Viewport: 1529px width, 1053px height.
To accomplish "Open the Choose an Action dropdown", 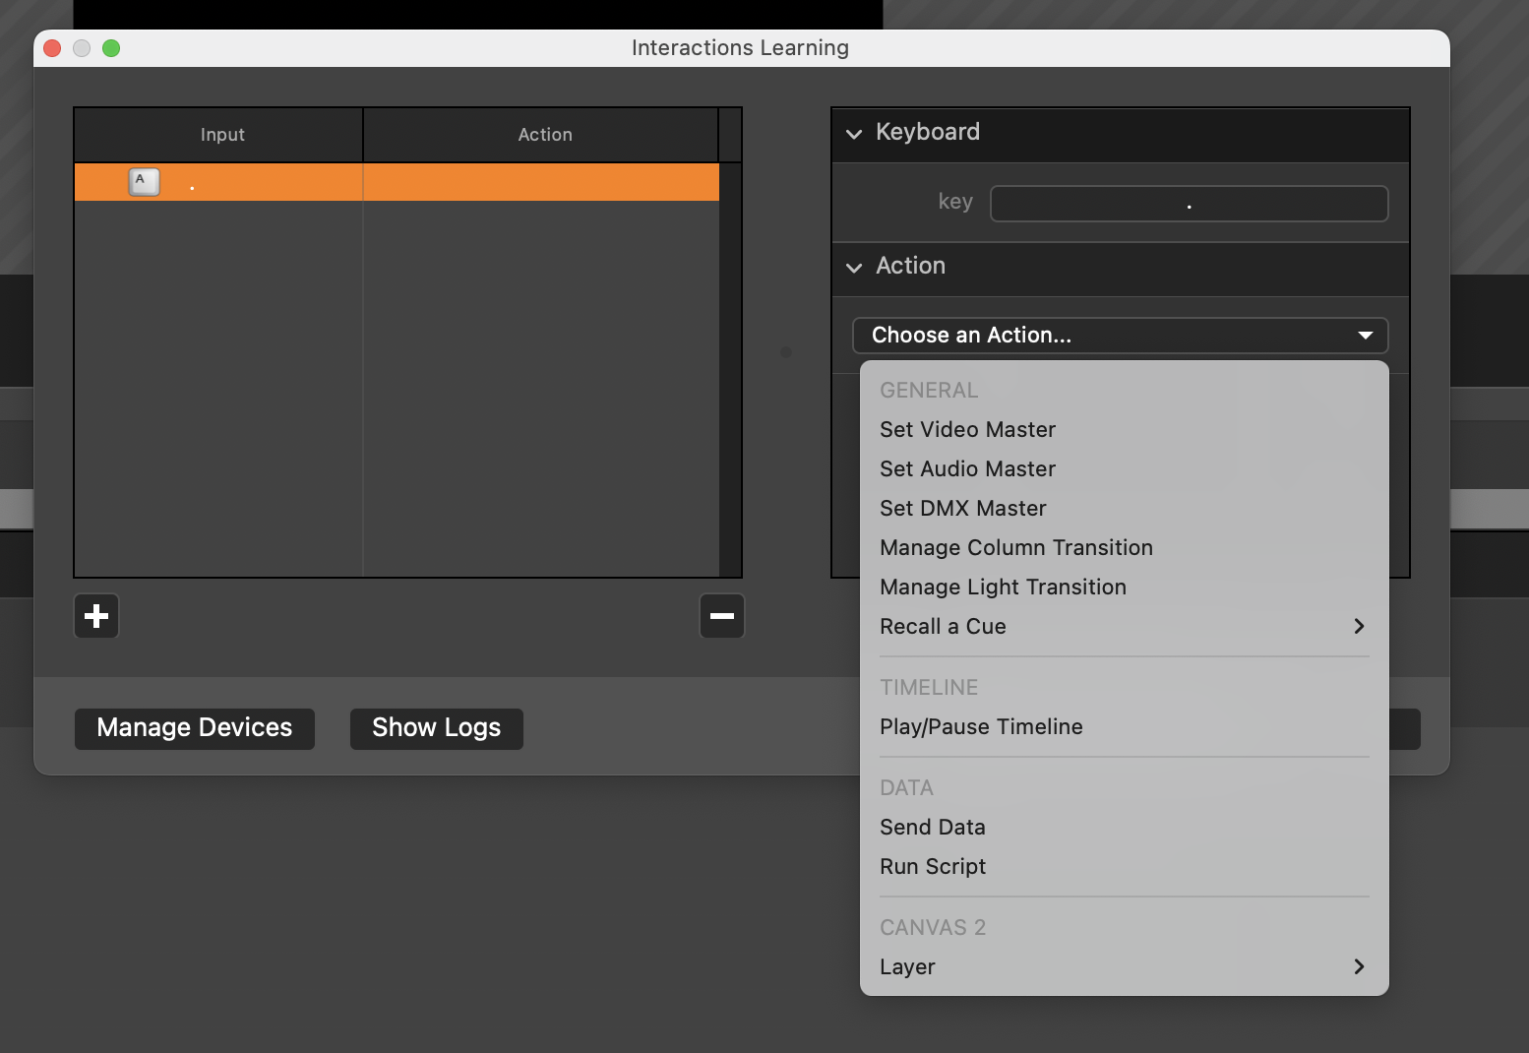I will (1120, 336).
